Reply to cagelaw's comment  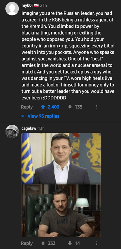pos(27,243)
